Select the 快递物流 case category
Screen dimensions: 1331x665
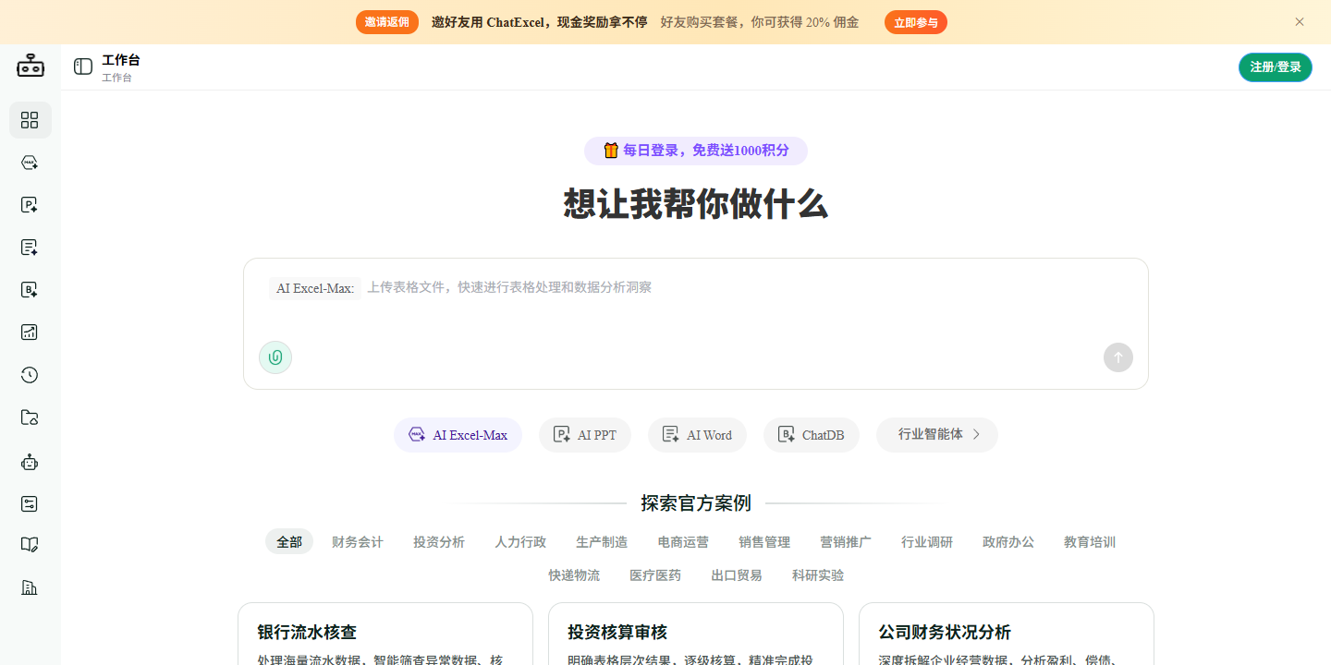(574, 575)
